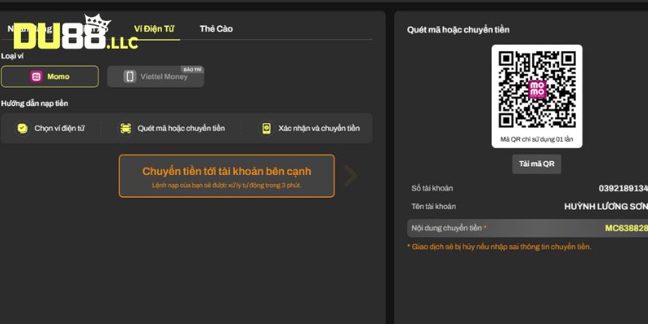Viewport: 648px width, 324px height.
Task: Click the Xác nhận và chuyển tiền icon
Action: pos(266,129)
